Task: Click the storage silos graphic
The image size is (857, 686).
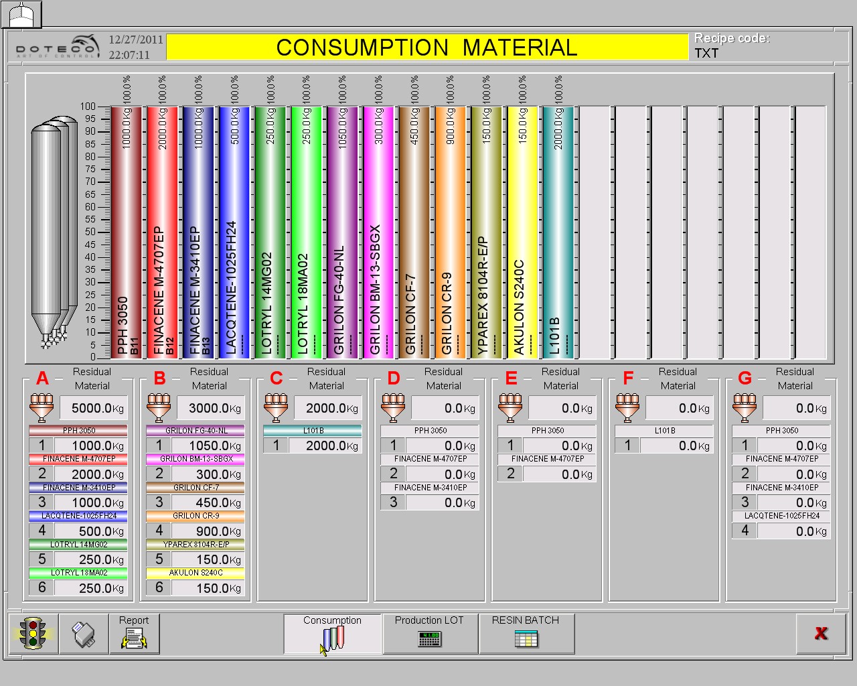Action: [54, 232]
